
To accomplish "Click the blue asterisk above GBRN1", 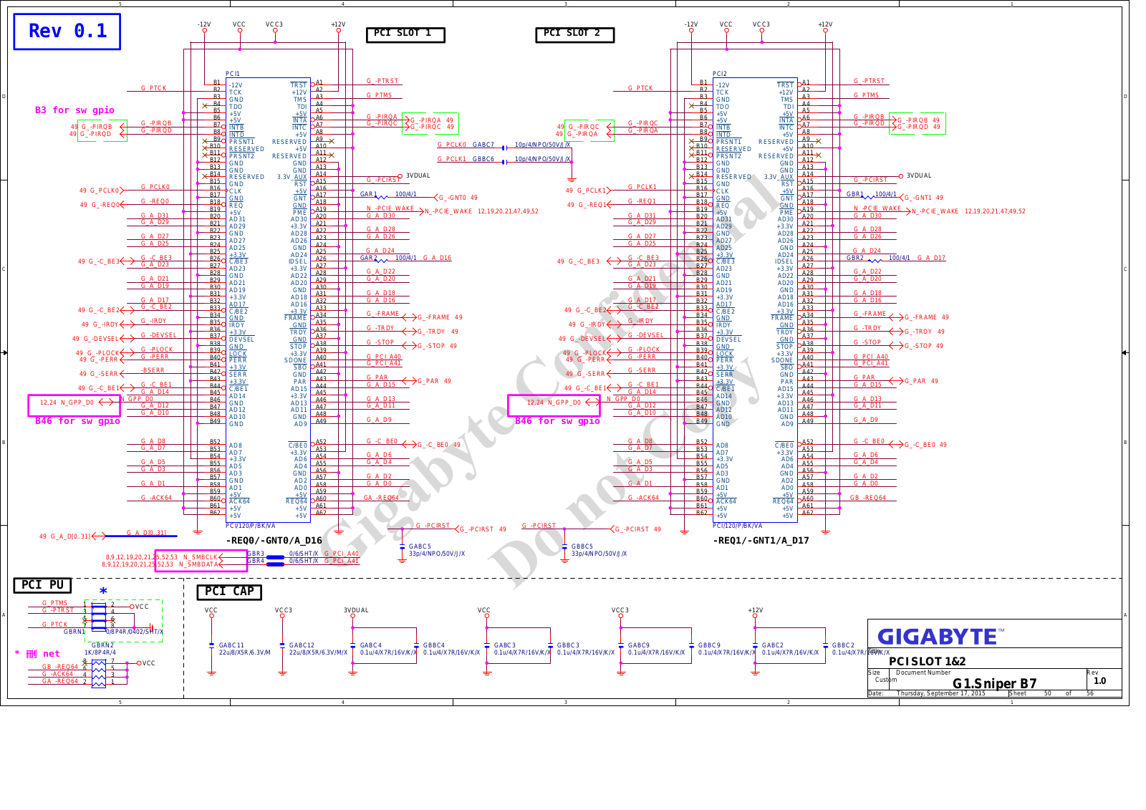I will coord(103,592).
